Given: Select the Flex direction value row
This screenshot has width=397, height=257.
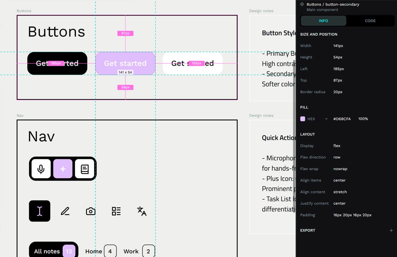Looking at the screenshot, I should pos(337,157).
